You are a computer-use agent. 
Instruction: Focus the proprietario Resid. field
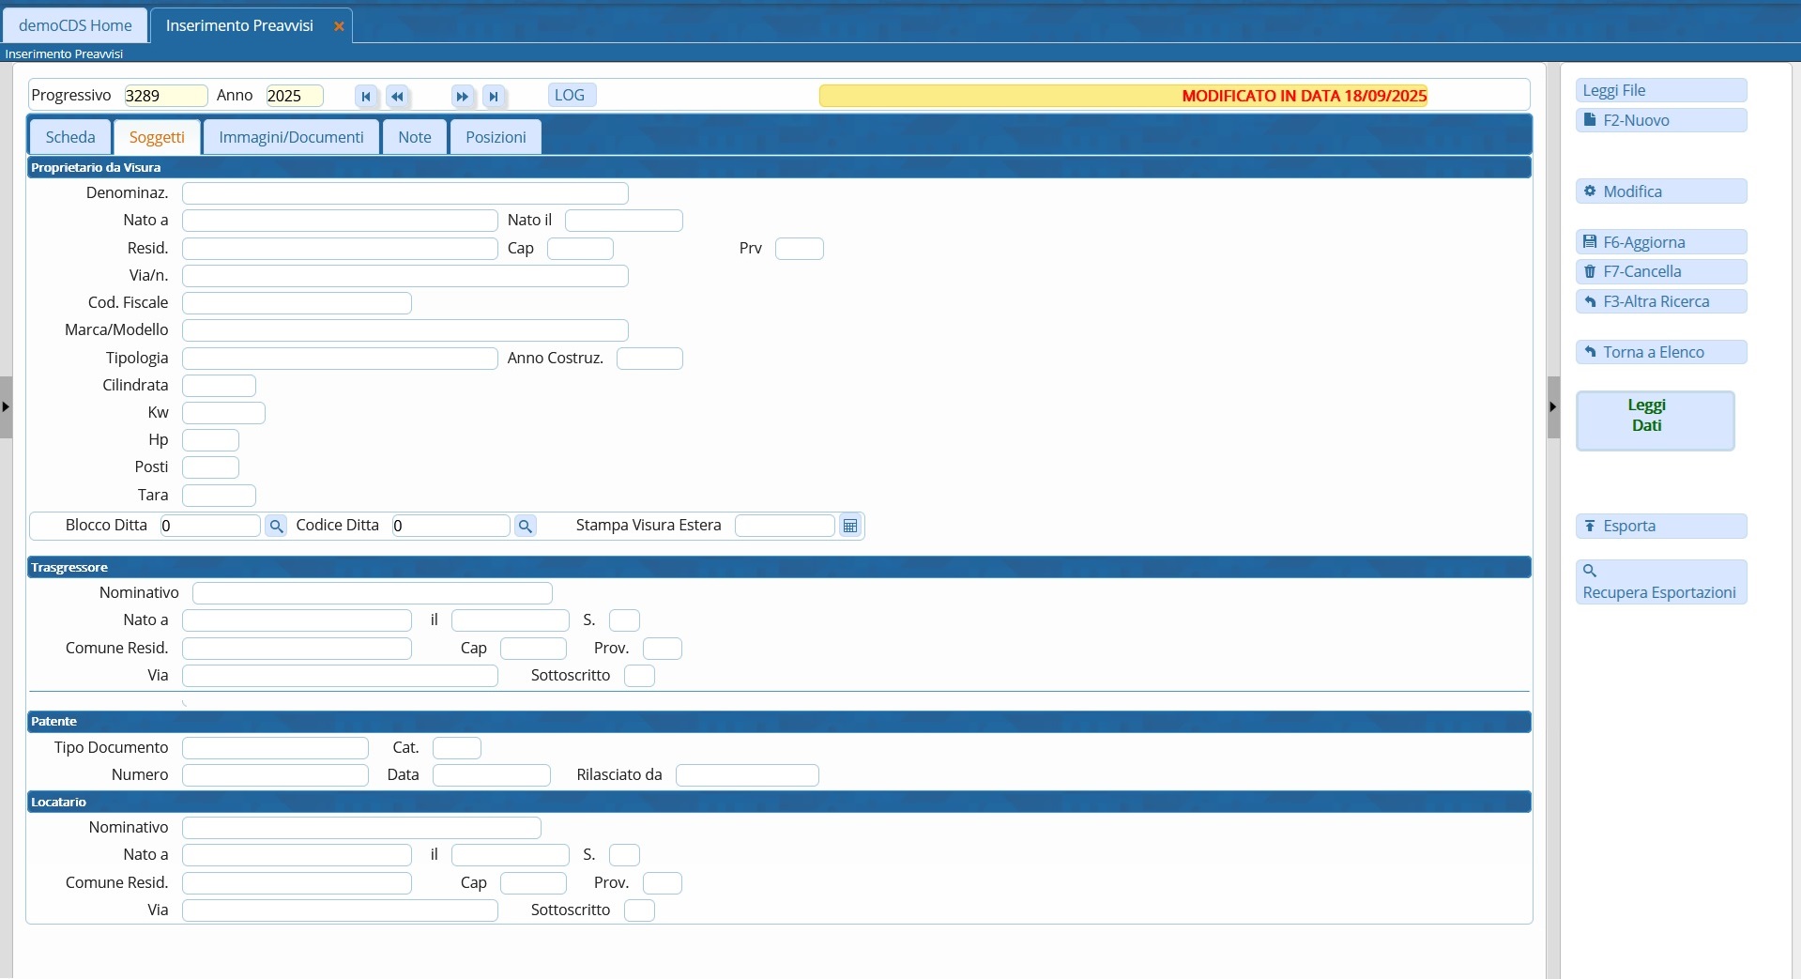[340, 249]
